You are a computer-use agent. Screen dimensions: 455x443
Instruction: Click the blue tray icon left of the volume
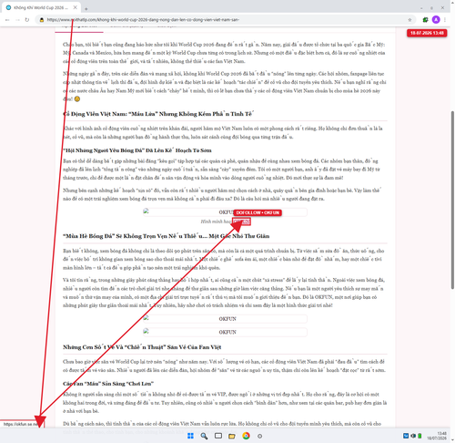tap(406, 436)
